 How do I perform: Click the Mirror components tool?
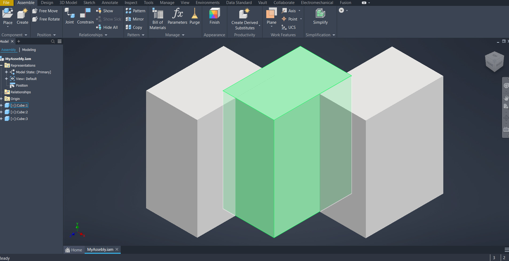135,19
